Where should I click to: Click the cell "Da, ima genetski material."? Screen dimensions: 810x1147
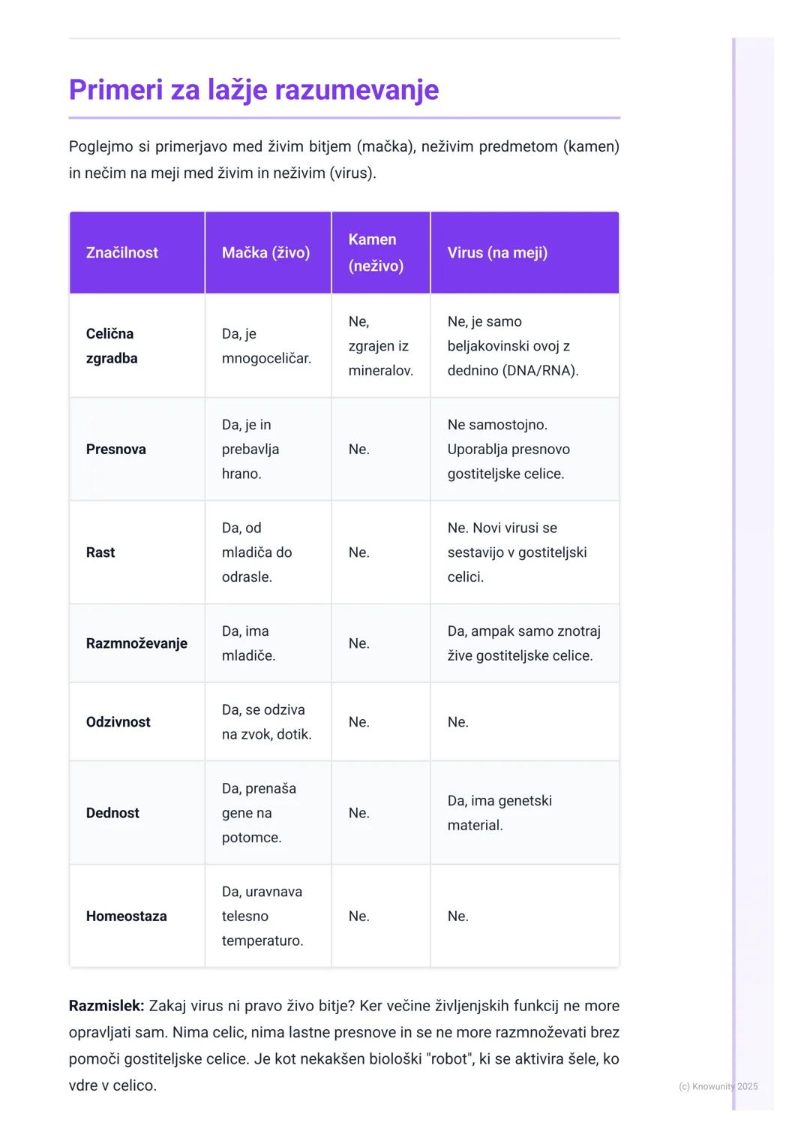click(499, 813)
